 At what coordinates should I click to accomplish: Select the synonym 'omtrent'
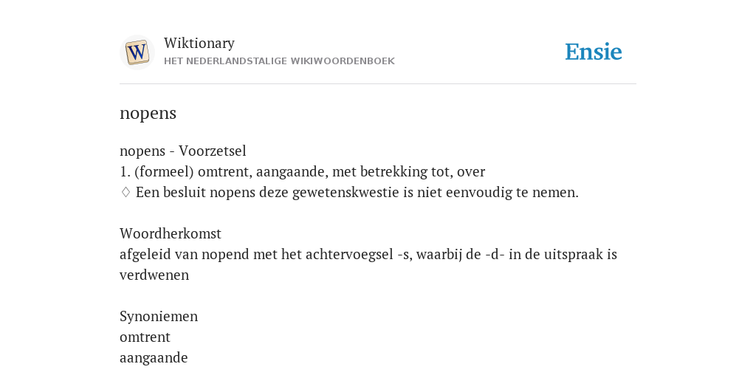pos(145,337)
